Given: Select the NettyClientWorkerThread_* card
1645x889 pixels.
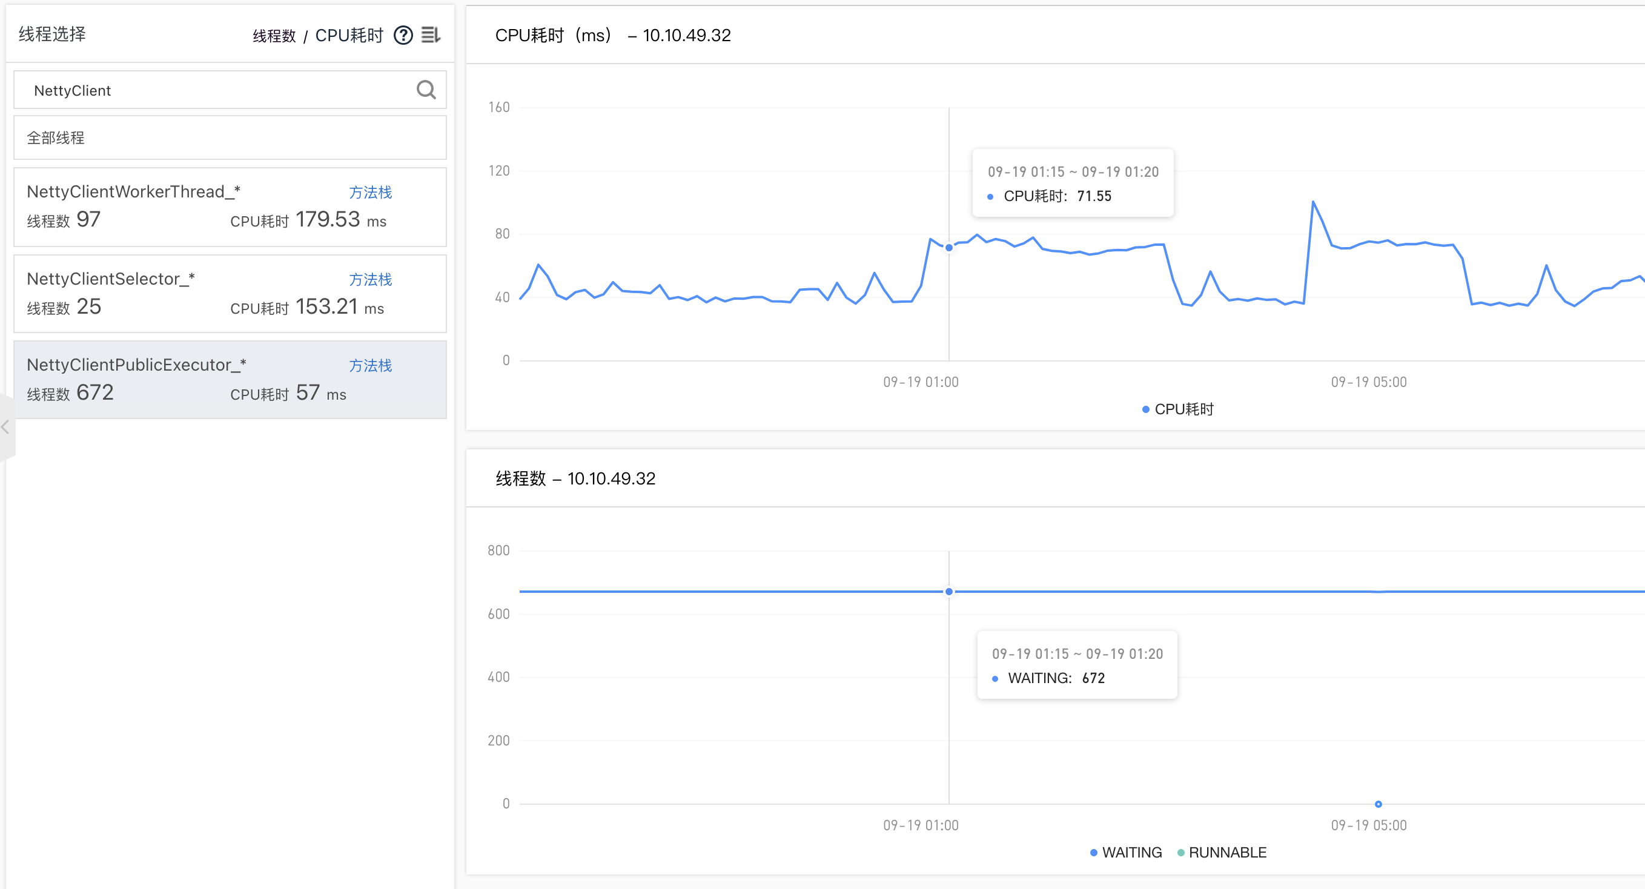Looking at the screenshot, I should pyautogui.click(x=230, y=207).
